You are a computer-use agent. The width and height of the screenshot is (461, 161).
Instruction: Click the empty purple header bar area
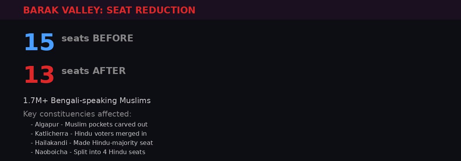[327, 10]
